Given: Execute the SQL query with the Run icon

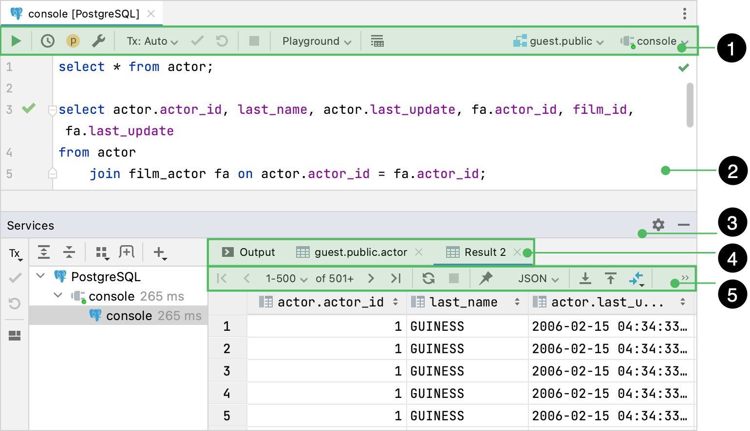Looking at the screenshot, I should pos(16,41).
